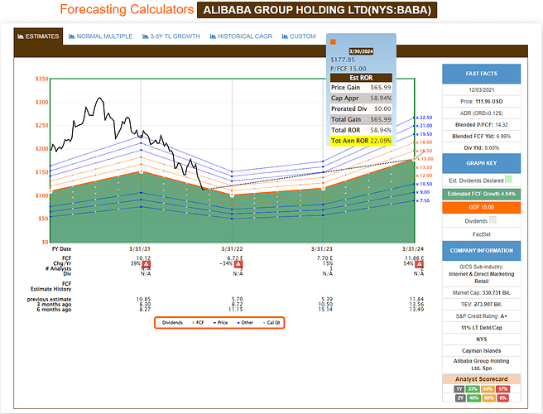Viewport: 543px width, 414px height.
Task: Click the Est. Dividends Declared green swatch
Action: (x=508, y=180)
